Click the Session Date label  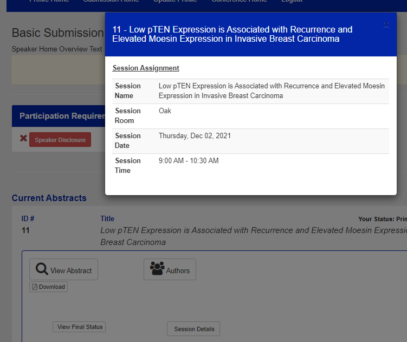[128, 141]
